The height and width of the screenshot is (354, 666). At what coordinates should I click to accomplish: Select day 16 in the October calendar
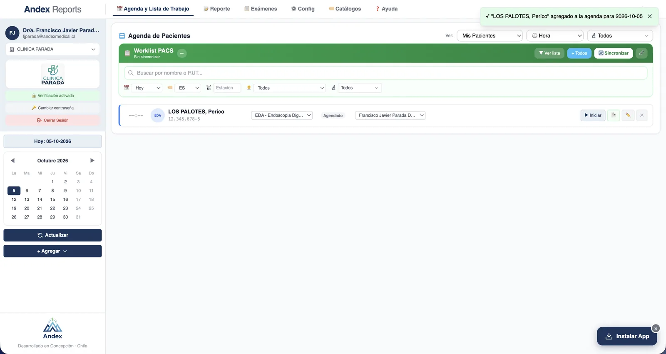(65, 199)
